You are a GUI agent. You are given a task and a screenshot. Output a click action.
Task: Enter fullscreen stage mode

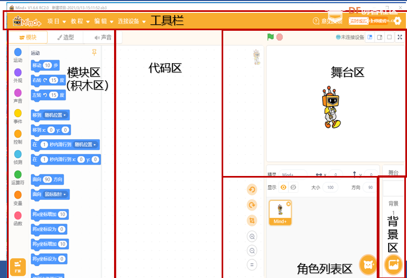400,37
